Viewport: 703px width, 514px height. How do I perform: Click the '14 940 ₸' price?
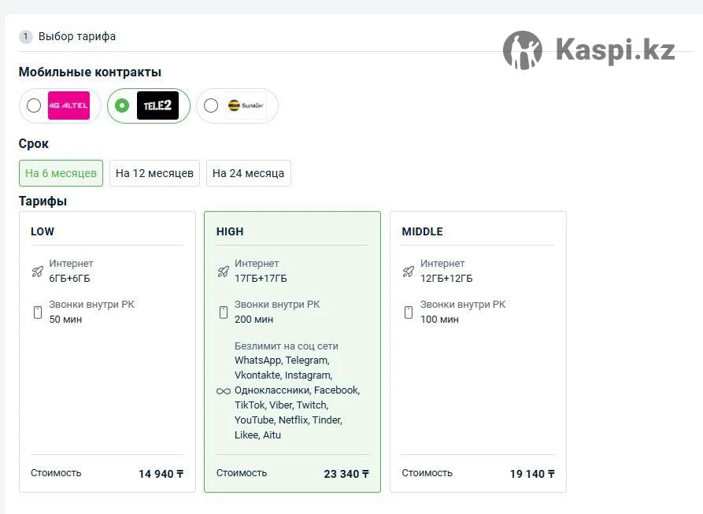(161, 474)
